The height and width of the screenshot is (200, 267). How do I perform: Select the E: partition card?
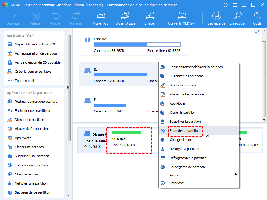tap(119, 104)
